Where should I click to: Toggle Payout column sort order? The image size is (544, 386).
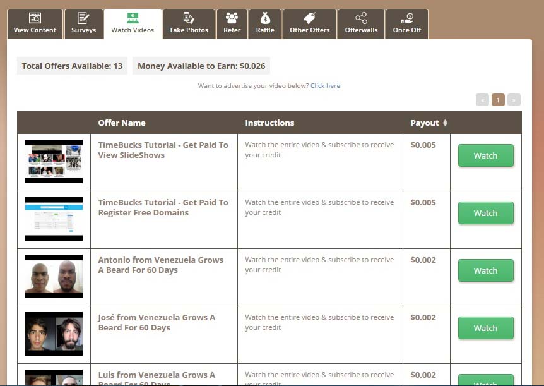[x=445, y=123]
